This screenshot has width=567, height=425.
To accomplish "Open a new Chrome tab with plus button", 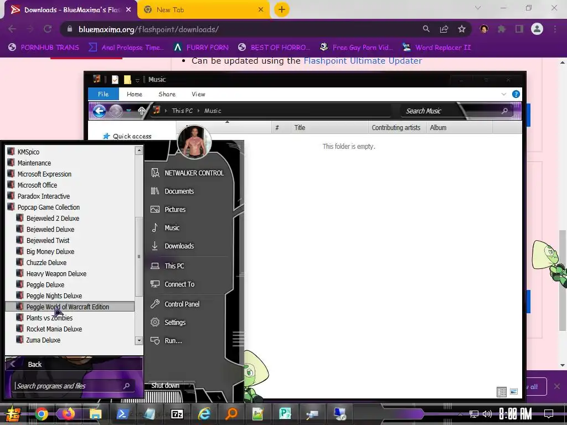I will (x=282, y=9).
